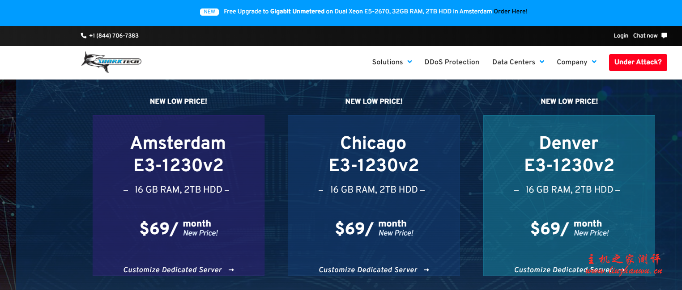Click the NEW badge in the banner
Viewport: 682px width, 290px height.
pos(209,12)
